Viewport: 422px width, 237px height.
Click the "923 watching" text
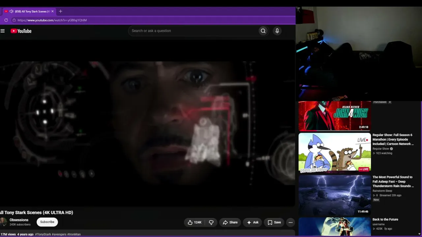(384, 153)
